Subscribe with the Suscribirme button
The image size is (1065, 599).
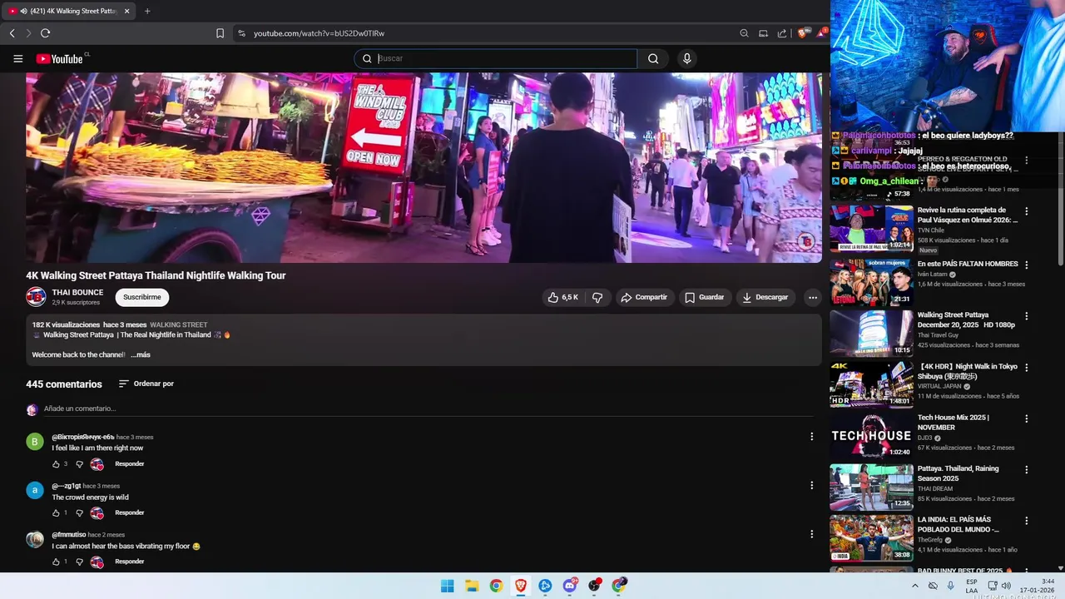point(142,297)
